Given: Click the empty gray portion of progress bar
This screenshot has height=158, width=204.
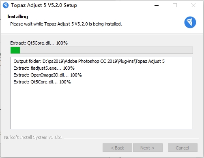Looking at the screenshot, I should tap(106, 50).
